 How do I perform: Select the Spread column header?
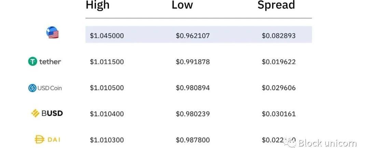click(x=276, y=5)
